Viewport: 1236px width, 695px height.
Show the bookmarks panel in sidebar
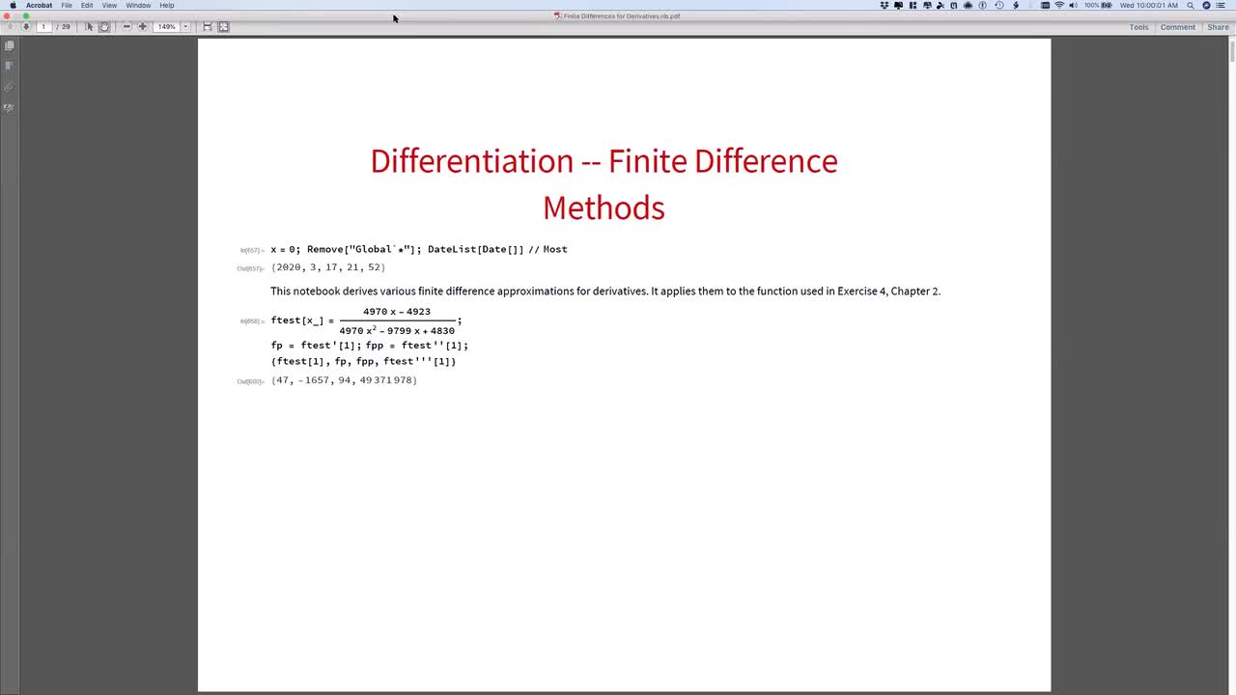coord(10,66)
